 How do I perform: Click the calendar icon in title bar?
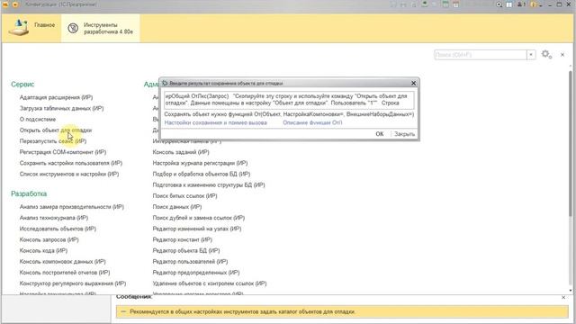[455, 4]
